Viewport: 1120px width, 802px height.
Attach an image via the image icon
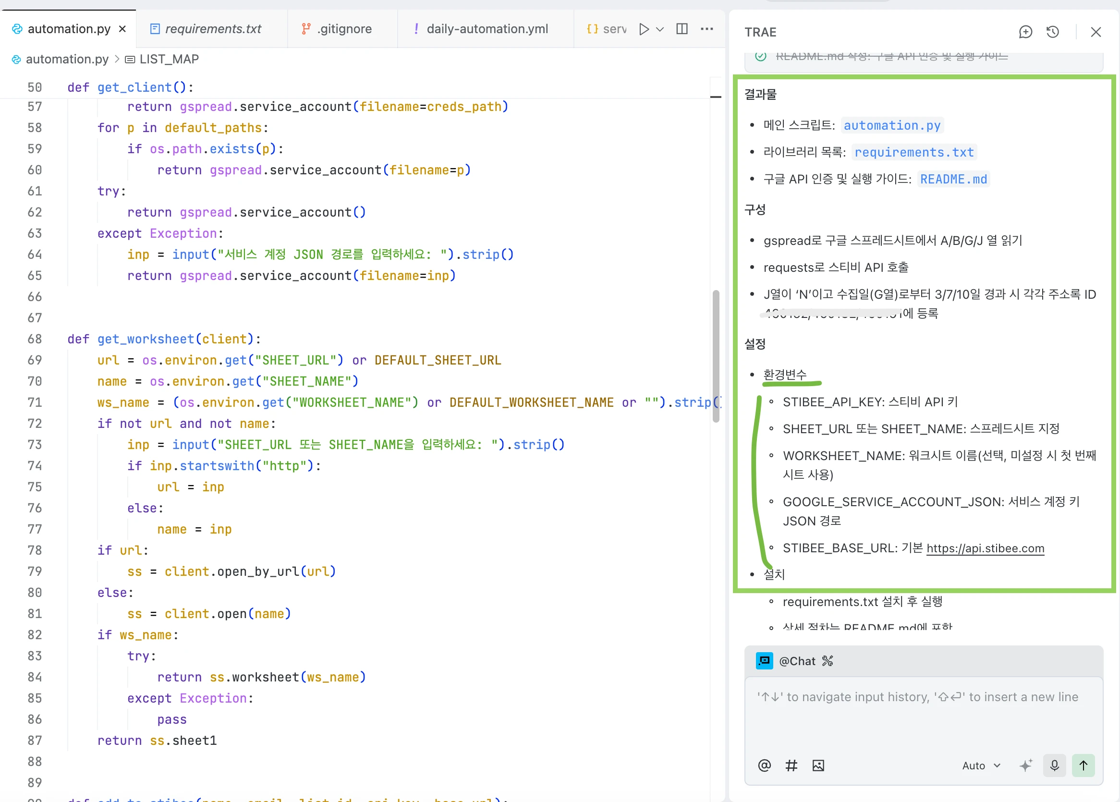point(818,766)
